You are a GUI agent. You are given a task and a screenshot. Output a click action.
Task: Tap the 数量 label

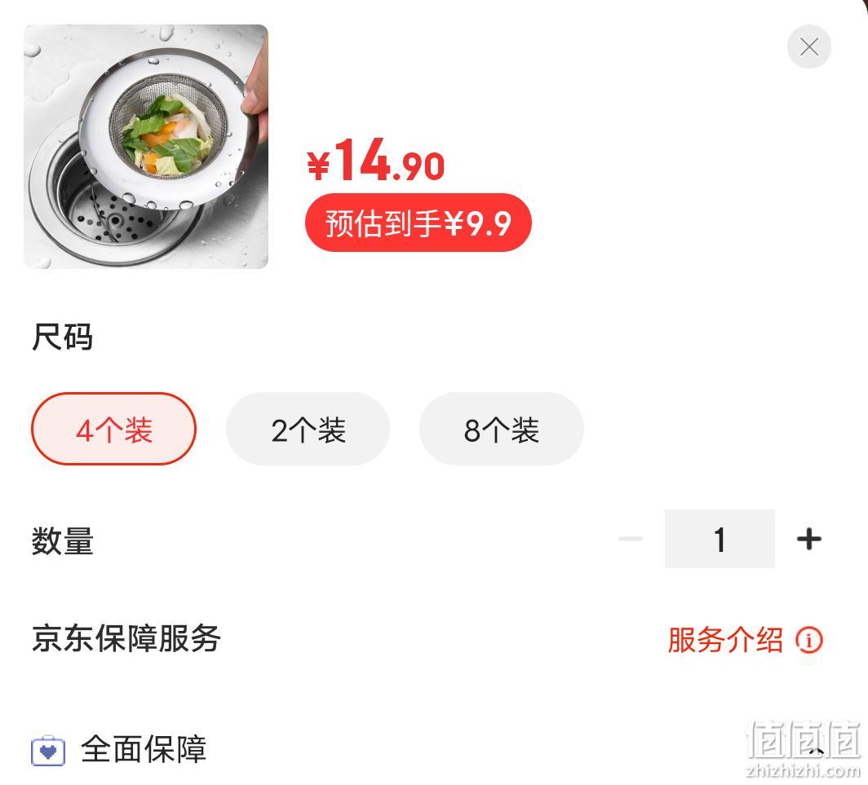(62, 540)
